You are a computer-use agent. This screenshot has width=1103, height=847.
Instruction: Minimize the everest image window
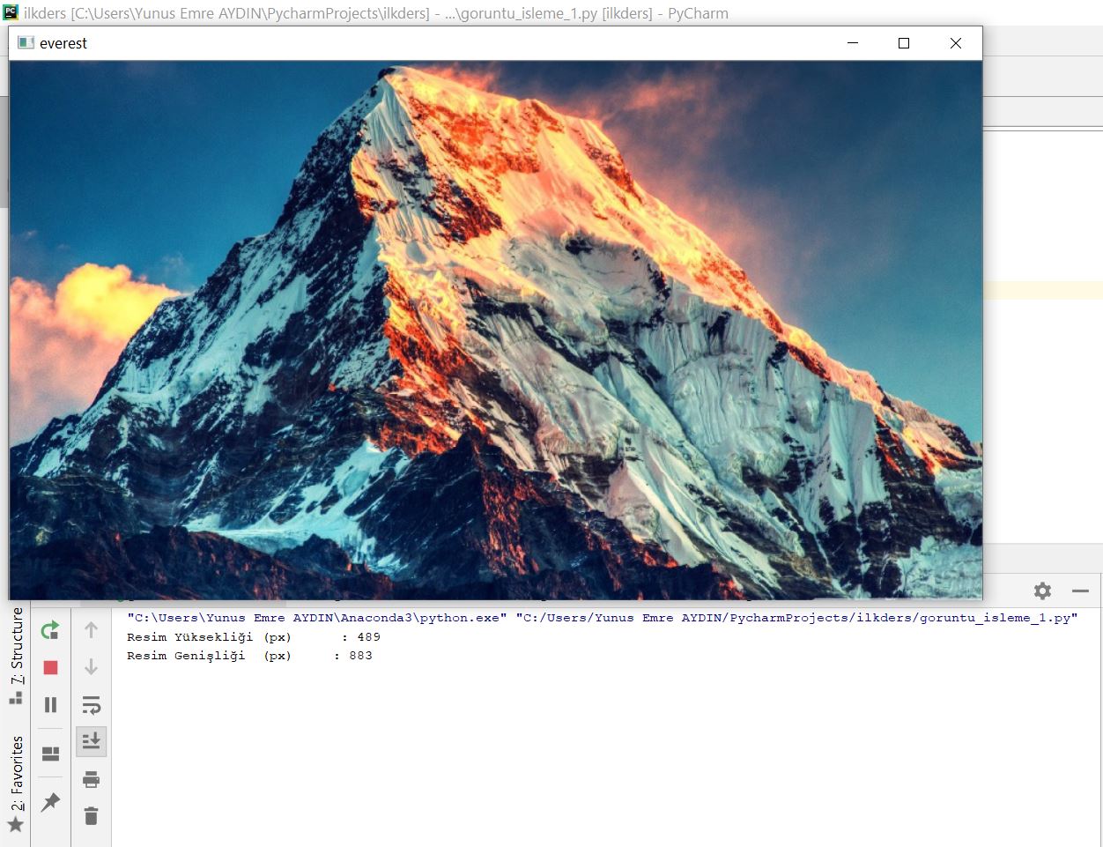pyautogui.click(x=852, y=43)
